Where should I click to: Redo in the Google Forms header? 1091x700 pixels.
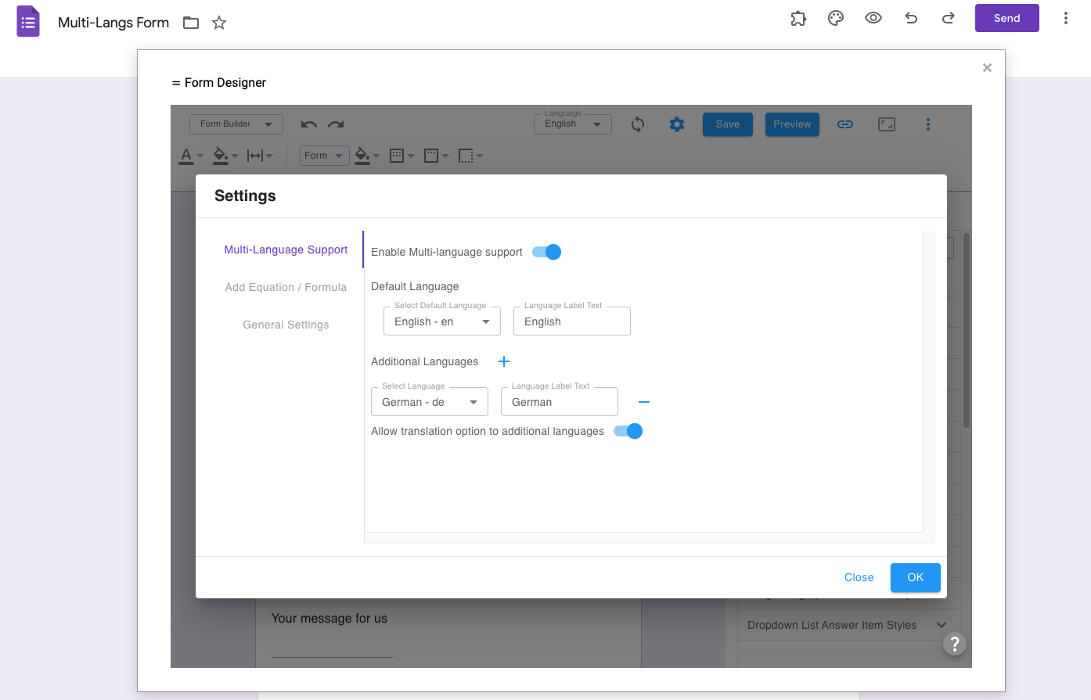click(x=948, y=18)
